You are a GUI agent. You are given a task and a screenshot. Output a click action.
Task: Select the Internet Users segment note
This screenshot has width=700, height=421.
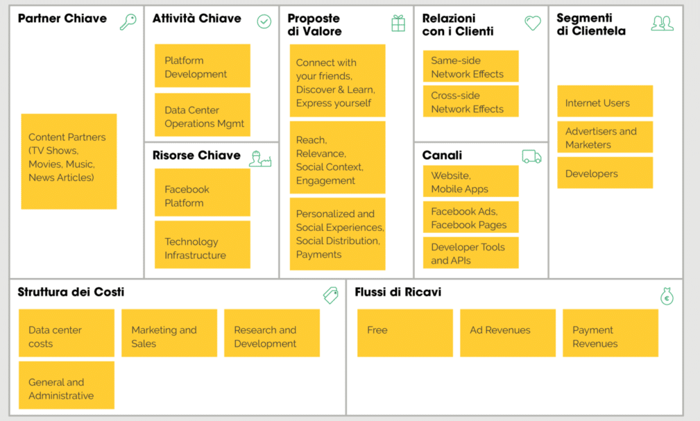point(605,101)
